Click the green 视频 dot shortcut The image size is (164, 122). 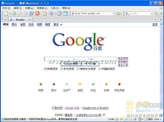pos(41,84)
